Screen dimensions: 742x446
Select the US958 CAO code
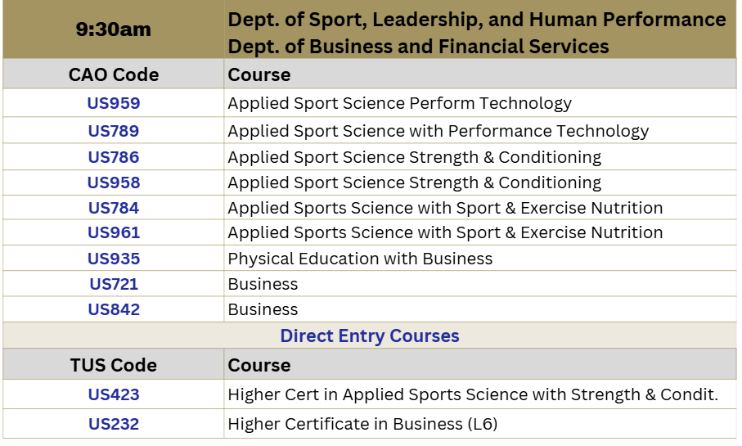point(114,182)
